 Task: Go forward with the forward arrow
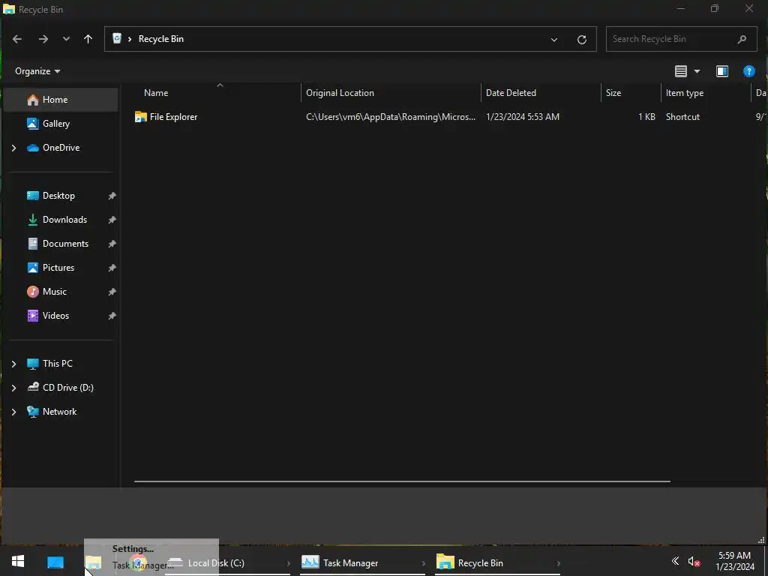pos(43,39)
